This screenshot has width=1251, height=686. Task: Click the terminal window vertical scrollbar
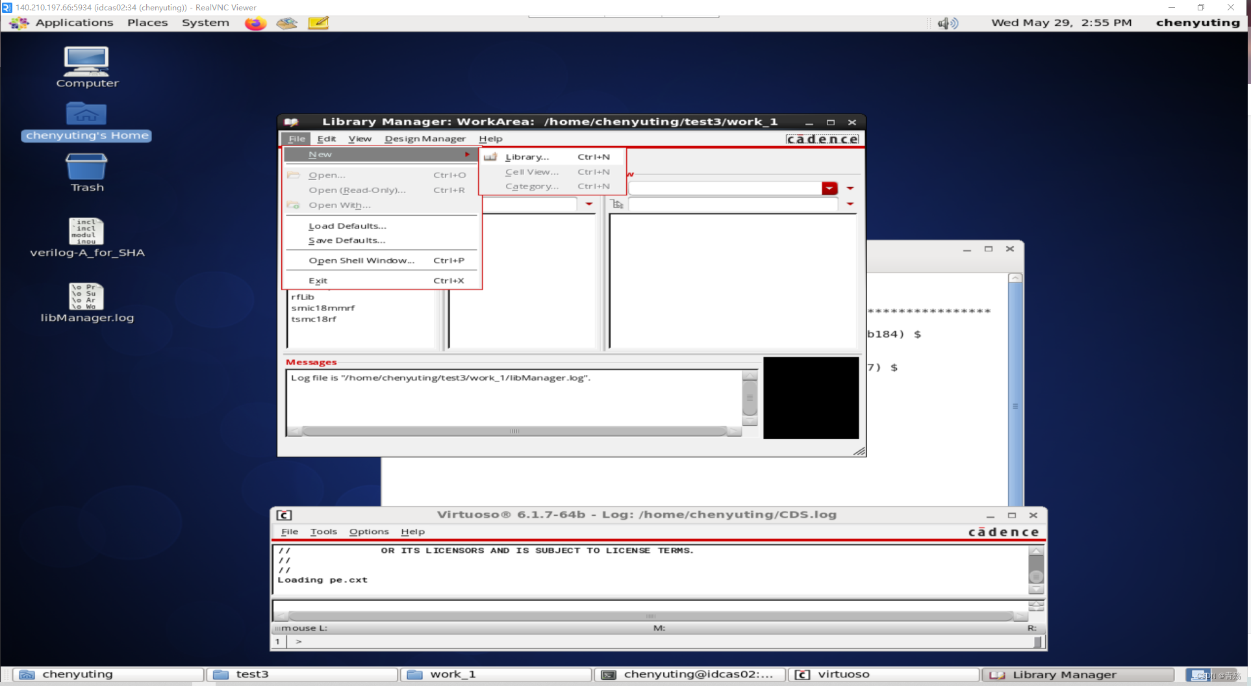coord(1015,390)
